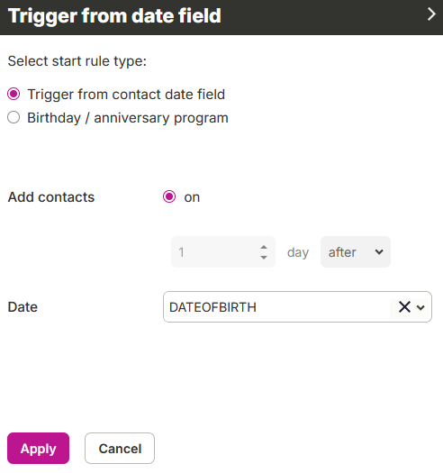Cancel the date field trigger settings
Viewport: 443px width, 473px height.
coord(120,449)
